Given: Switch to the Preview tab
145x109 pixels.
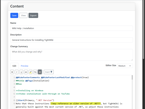Looking at the screenshot, I should pos(24,66).
